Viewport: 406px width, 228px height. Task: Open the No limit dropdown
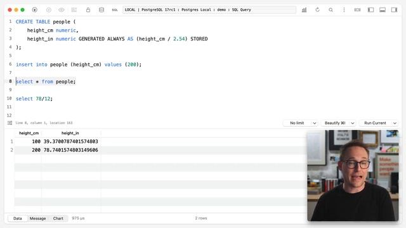pos(300,123)
